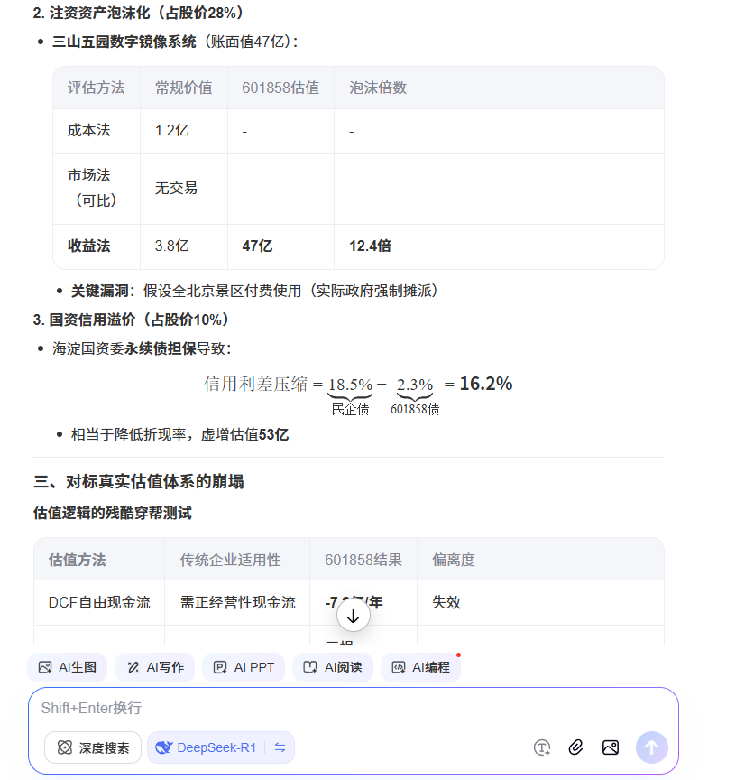Click the AI生图 picture icon
This screenshot has height=780, width=754.
click(x=45, y=667)
